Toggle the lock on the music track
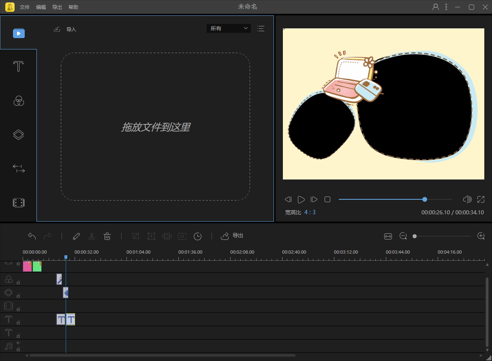The width and height of the screenshot is (492, 361). pyautogui.click(x=18, y=348)
